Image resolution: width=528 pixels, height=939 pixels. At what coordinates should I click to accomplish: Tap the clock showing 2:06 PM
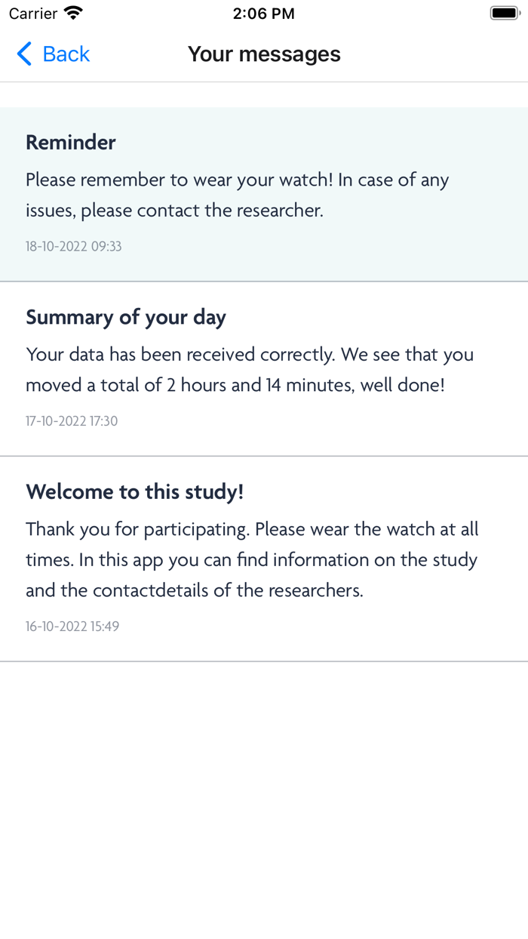(264, 12)
